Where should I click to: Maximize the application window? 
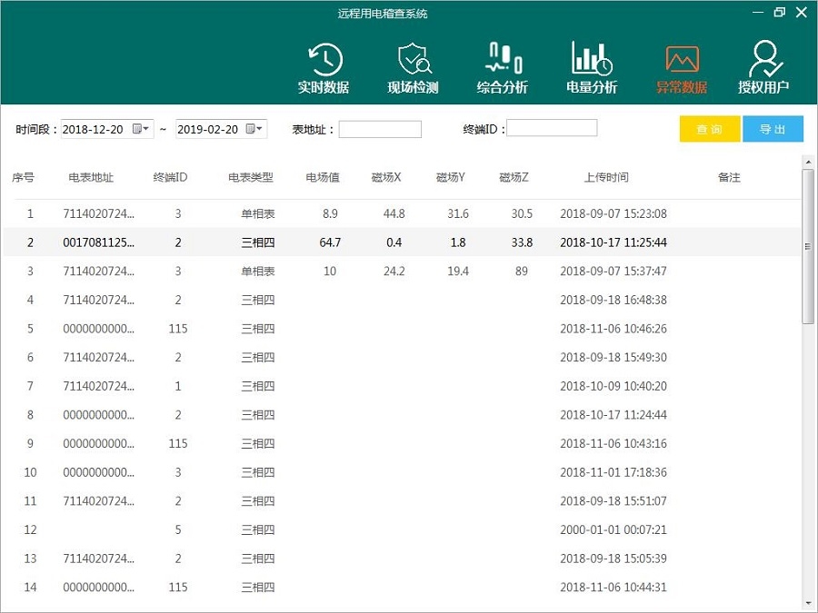(780, 13)
